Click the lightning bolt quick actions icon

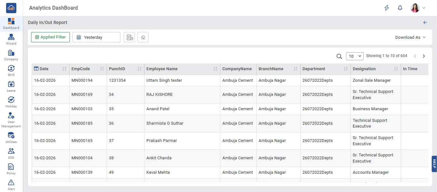(x=387, y=8)
